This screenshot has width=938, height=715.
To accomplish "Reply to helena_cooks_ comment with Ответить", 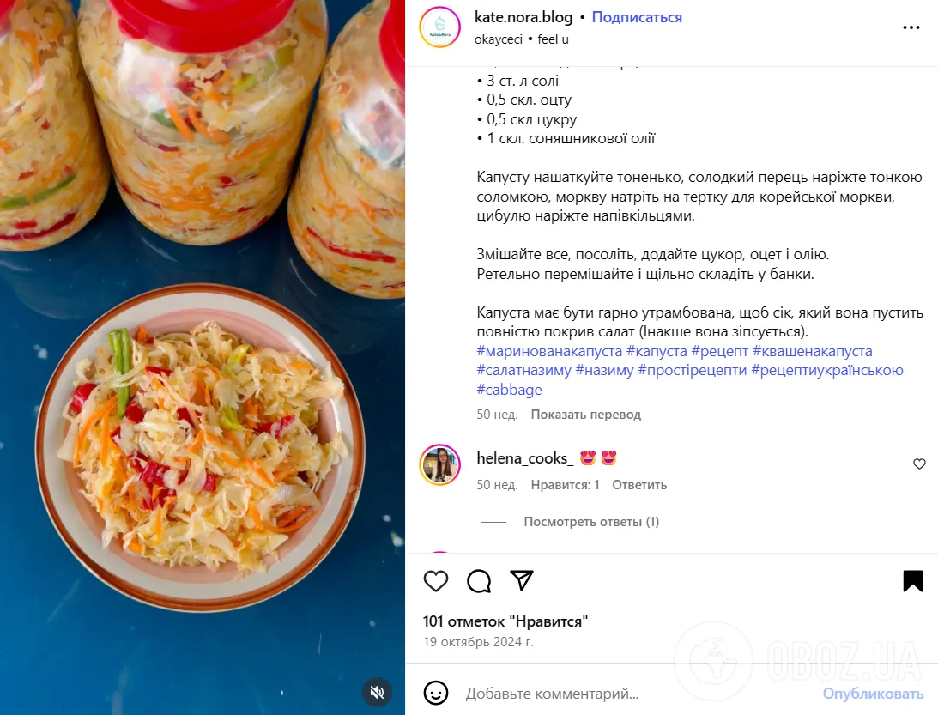I will tap(638, 485).
